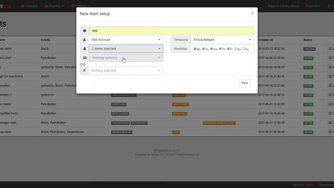The height and width of the screenshot is (188, 334).
Task: Open the Nothing selected dropdown beside car icon
Action: pyautogui.click(x=126, y=58)
